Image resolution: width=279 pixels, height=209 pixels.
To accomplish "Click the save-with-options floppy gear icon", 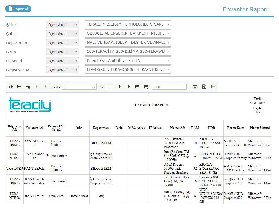I will point(146,87).
